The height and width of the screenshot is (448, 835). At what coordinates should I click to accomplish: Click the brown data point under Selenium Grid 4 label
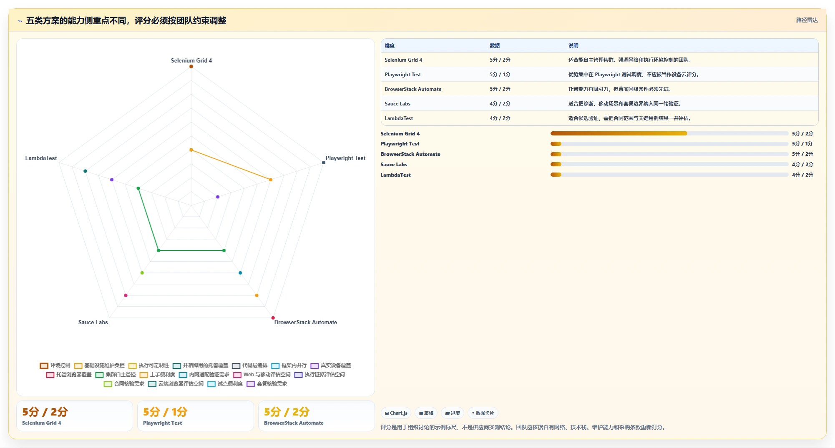click(x=191, y=67)
